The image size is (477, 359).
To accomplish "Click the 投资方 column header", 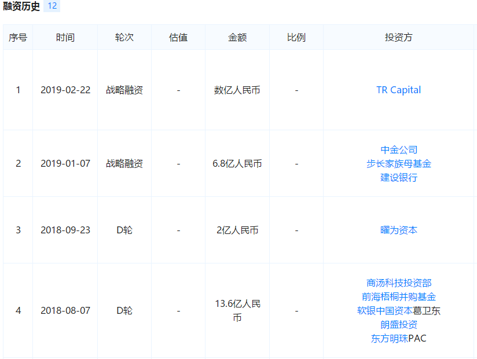I will click(x=398, y=38).
